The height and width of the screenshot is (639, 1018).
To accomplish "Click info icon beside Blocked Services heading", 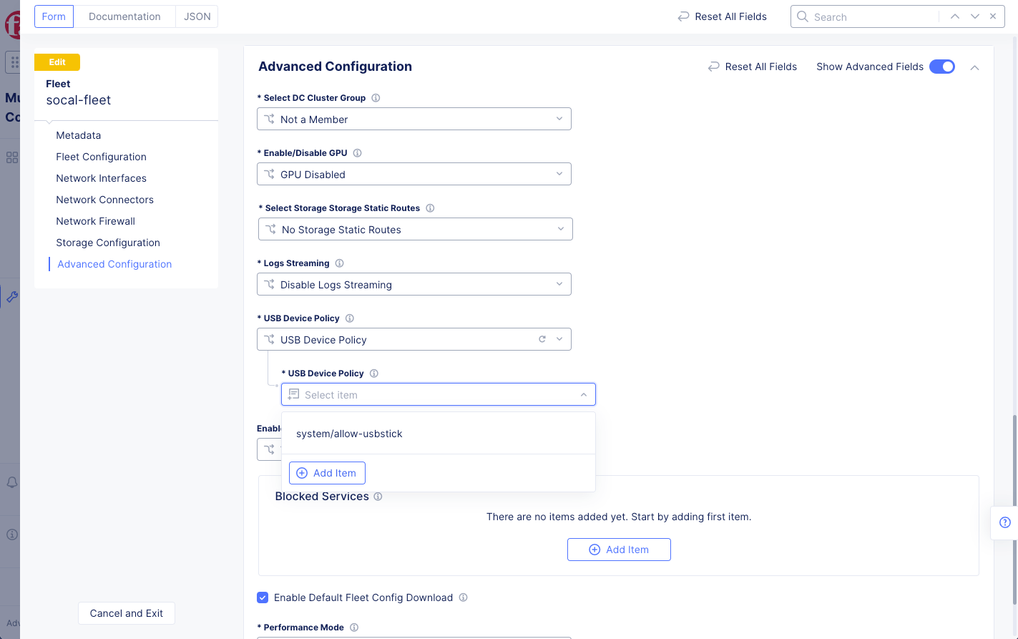I will tap(378, 497).
